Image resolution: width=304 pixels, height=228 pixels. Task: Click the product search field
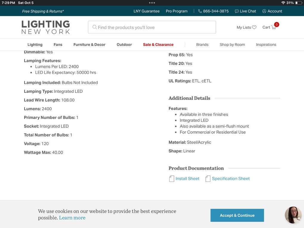[x=155, y=27]
